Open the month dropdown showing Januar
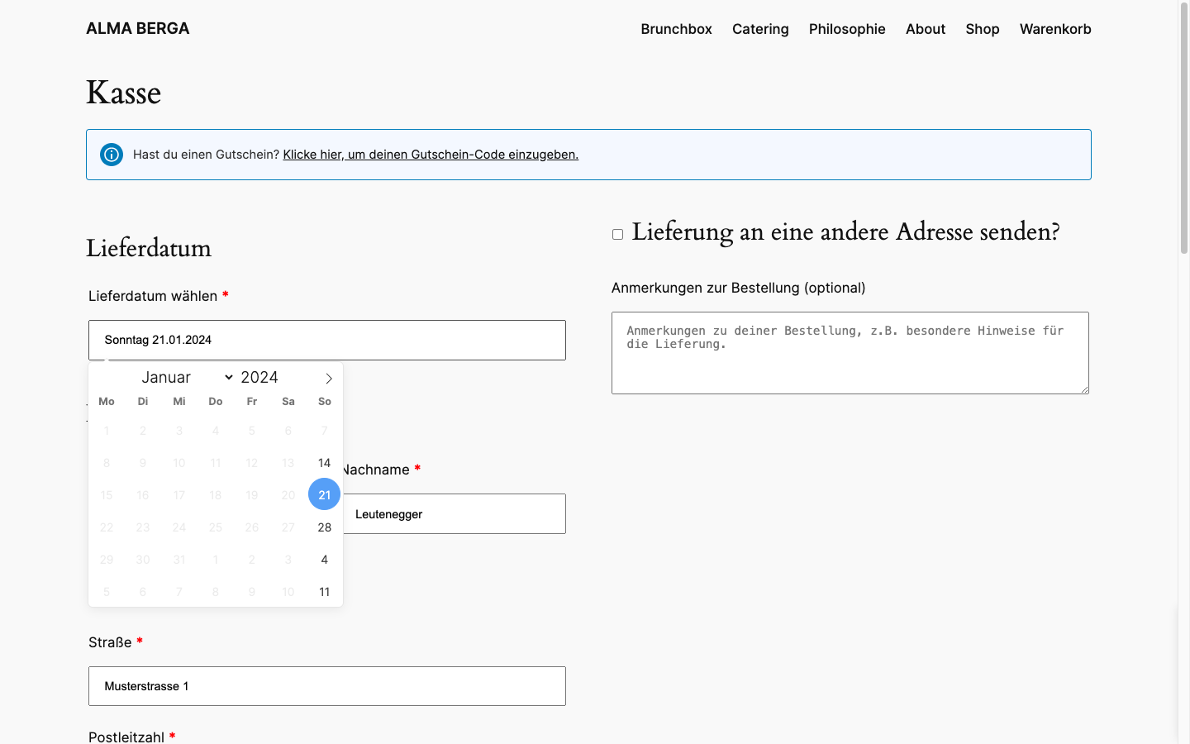Viewport: 1190px width, 744px height. (x=187, y=378)
